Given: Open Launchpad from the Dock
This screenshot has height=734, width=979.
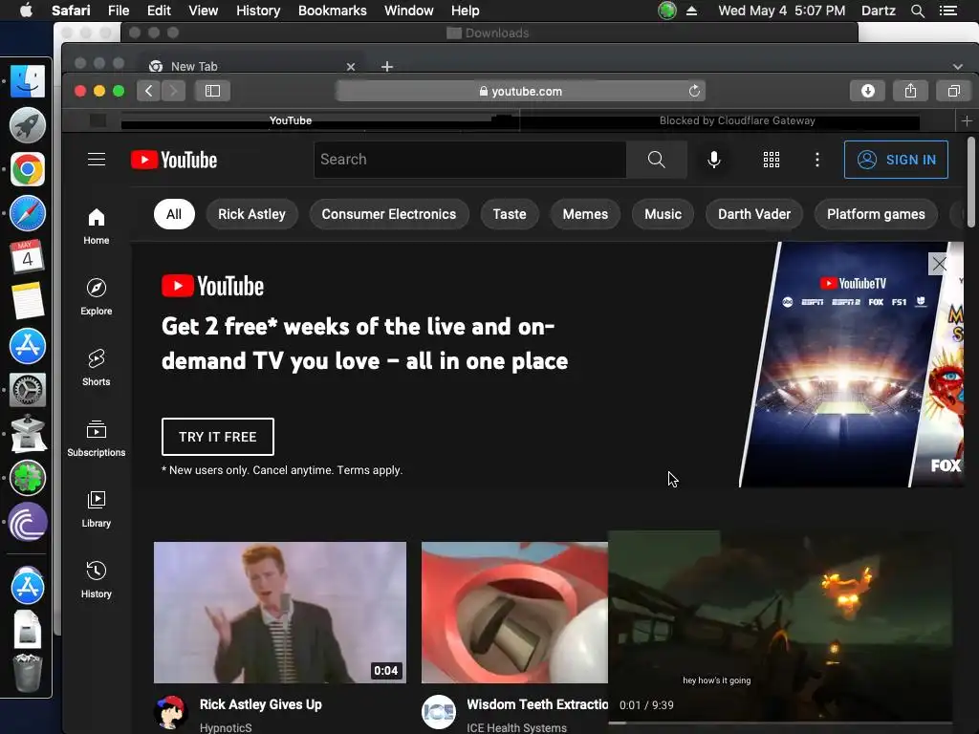Looking at the screenshot, I should (x=28, y=125).
